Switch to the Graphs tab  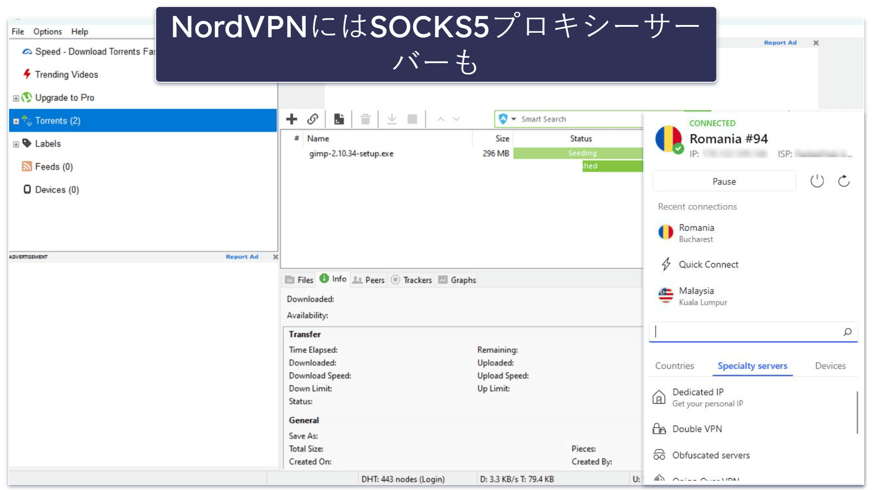click(x=457, y=280)
